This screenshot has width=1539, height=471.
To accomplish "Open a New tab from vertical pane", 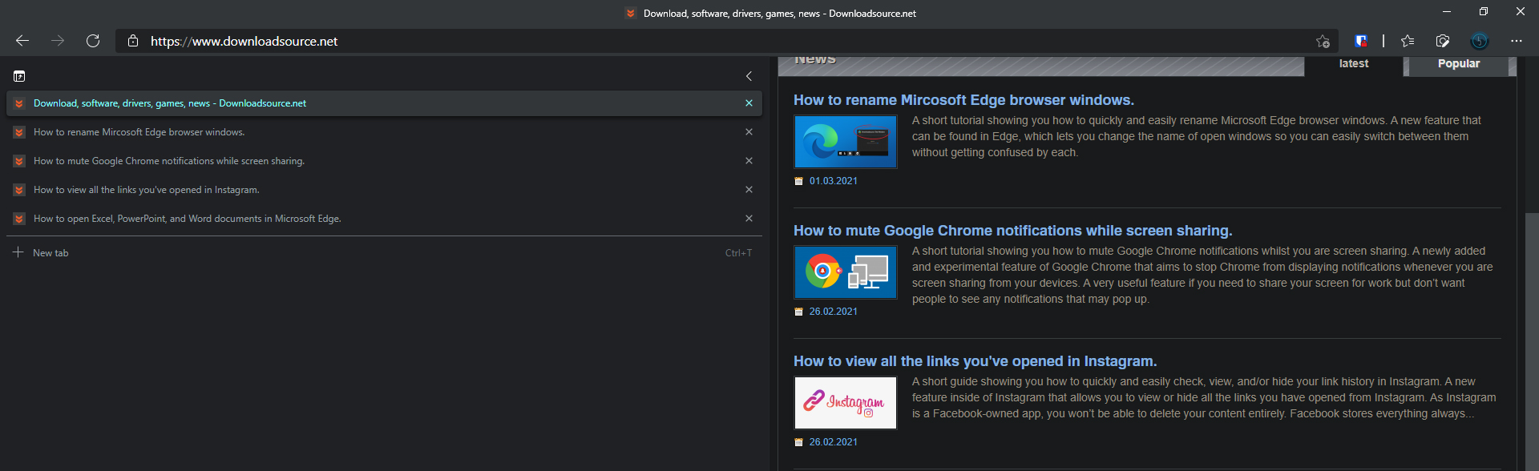I will 384,252.
